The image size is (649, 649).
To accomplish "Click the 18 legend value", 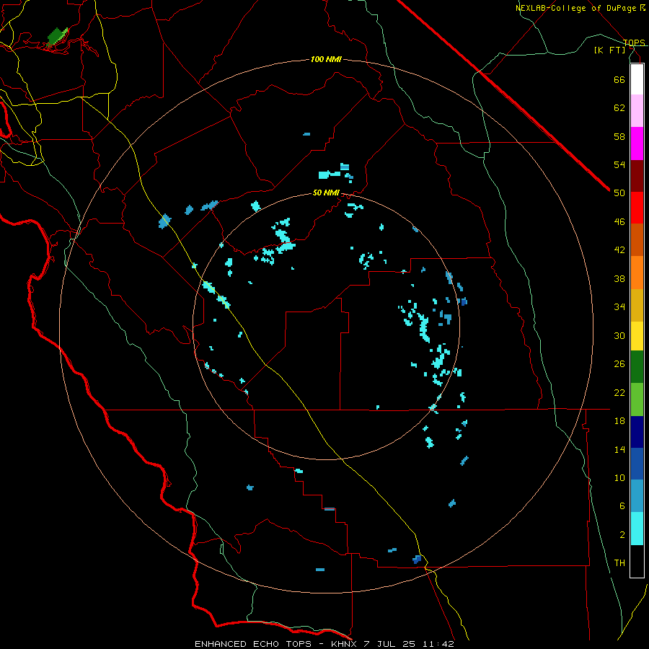I will pos(619,421).
